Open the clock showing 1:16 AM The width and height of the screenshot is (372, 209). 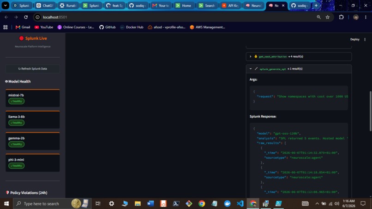[349, 203]
